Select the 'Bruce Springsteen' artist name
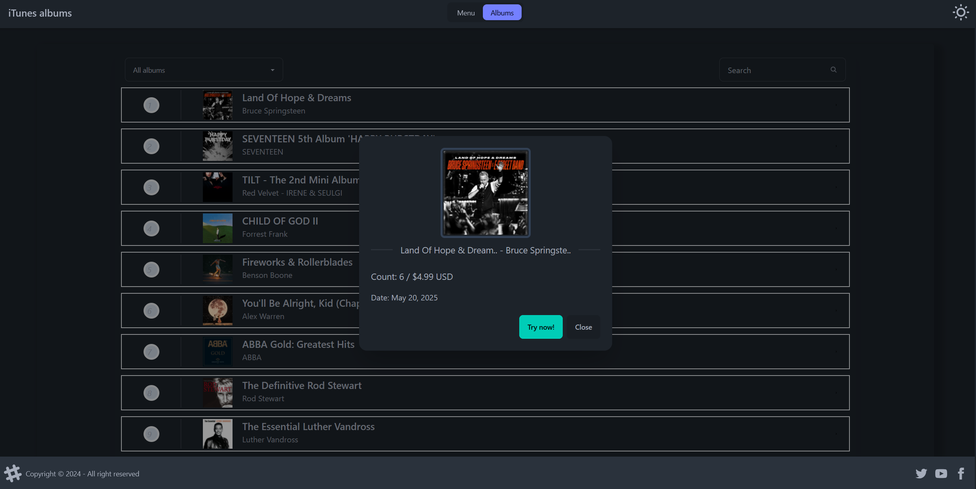 [274, 111]
